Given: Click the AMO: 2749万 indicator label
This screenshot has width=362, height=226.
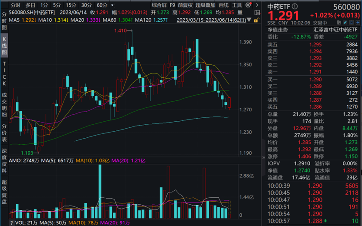Looking at the screenshot, I should tap(24, 160).
